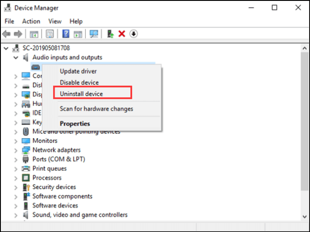Click the circled down-arrow toolbar icon
The width and height of the screenshot is (310, 232).
[133, 34]
